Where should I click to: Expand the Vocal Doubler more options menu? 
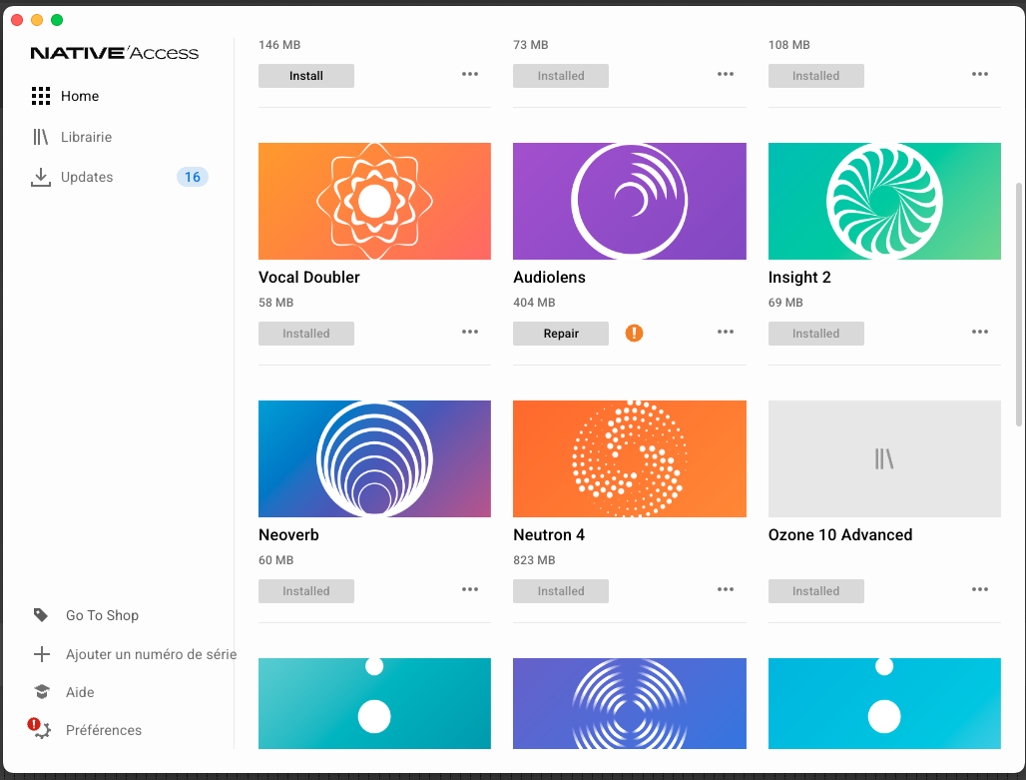tap(470, 332)
